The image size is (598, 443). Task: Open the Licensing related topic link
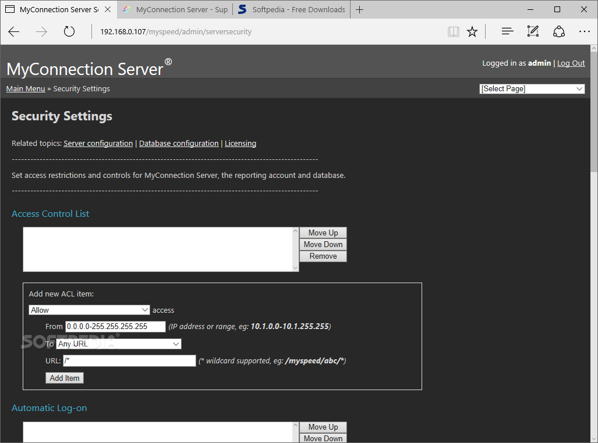tap(240, 143)
